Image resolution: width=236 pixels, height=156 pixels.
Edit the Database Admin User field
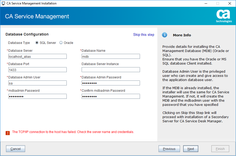pos(37,83)
